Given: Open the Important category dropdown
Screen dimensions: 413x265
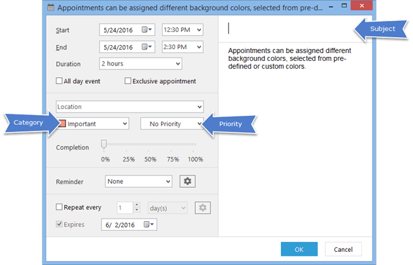Looking at the screenshot, I should [125, 124].
